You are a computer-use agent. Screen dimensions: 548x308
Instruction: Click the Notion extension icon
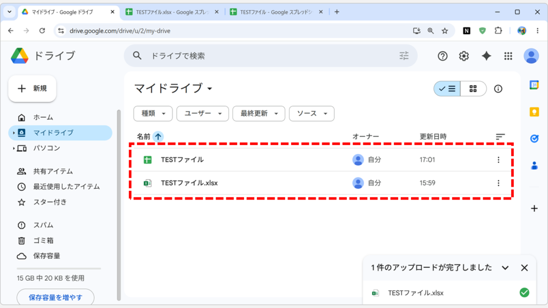[466, 30]
